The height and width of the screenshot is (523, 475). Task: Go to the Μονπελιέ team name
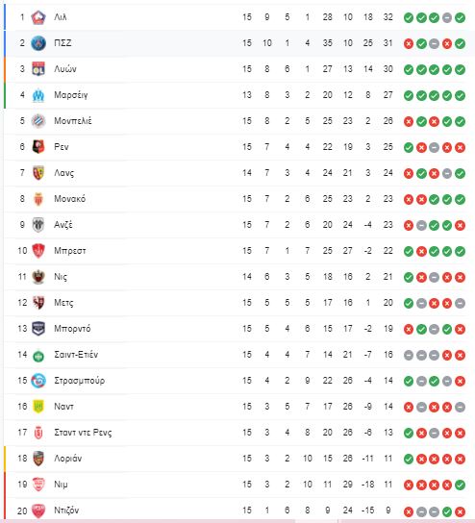(x=73, y=121)
